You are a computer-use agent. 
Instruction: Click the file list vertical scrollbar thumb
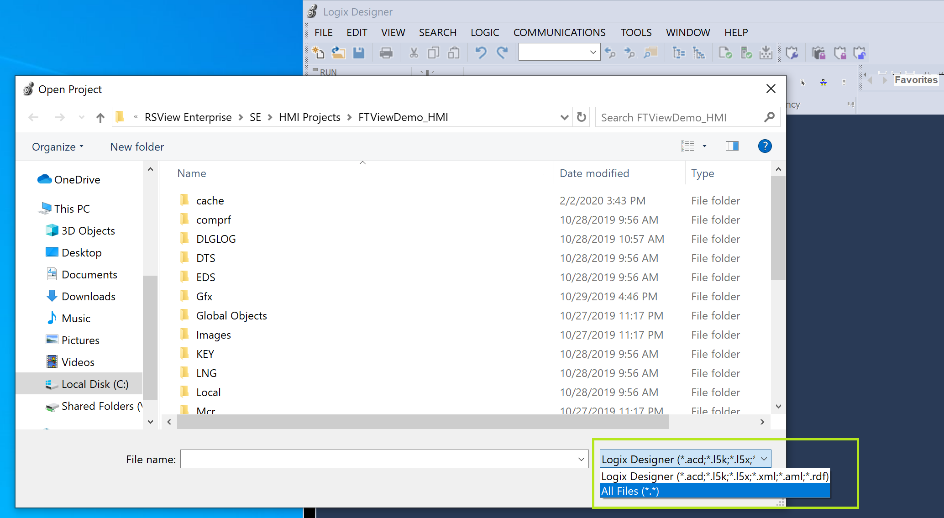click(x=778, y=228)
